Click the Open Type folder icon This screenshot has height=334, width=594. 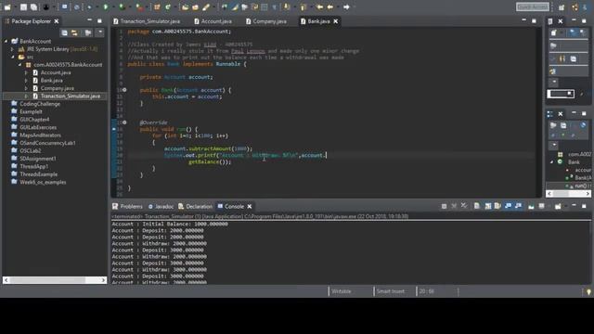186,6
